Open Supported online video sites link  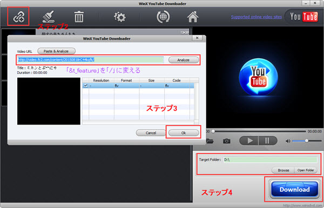256,17
